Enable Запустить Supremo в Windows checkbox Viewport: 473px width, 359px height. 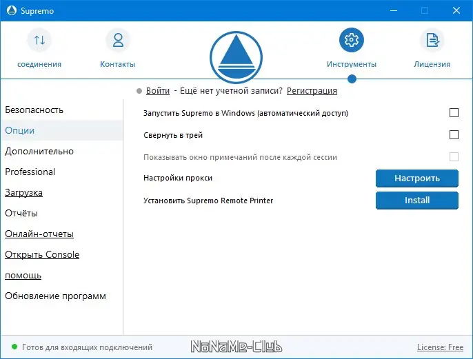(454, 113)
